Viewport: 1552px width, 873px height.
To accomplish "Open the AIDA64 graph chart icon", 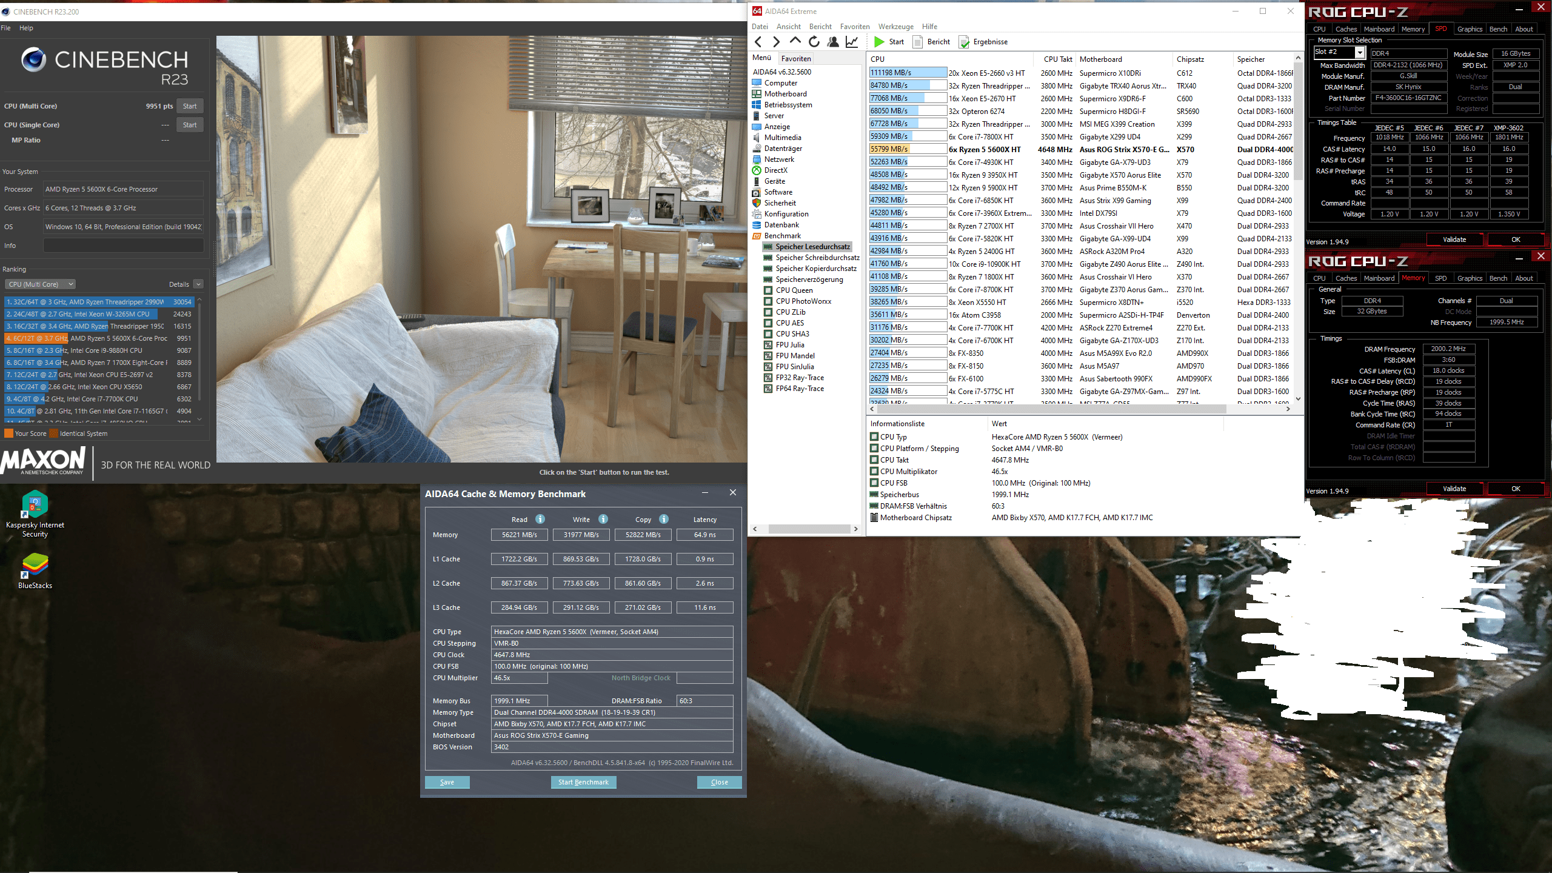I will [852, 42].
